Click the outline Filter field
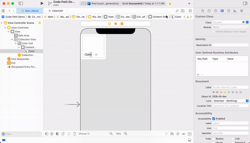This screenshot has height=143, width=250. 21,134
